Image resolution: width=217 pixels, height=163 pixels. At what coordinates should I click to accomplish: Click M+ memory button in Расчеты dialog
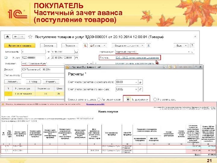tap(185, 67)
